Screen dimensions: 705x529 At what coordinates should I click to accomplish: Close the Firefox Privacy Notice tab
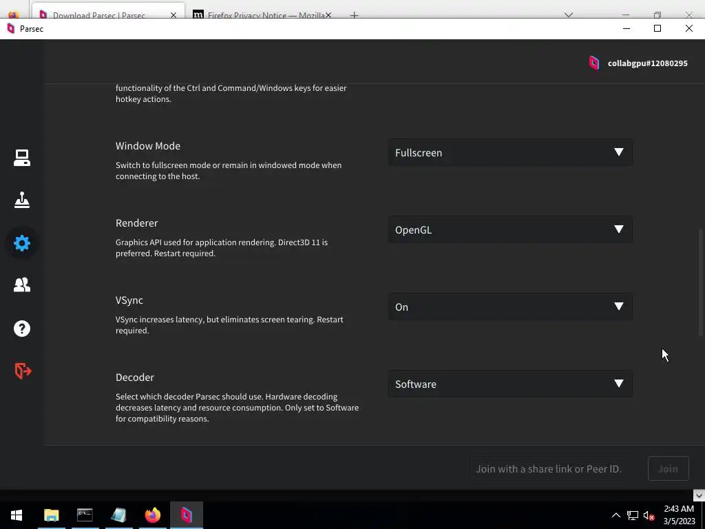tap(328, 15)
